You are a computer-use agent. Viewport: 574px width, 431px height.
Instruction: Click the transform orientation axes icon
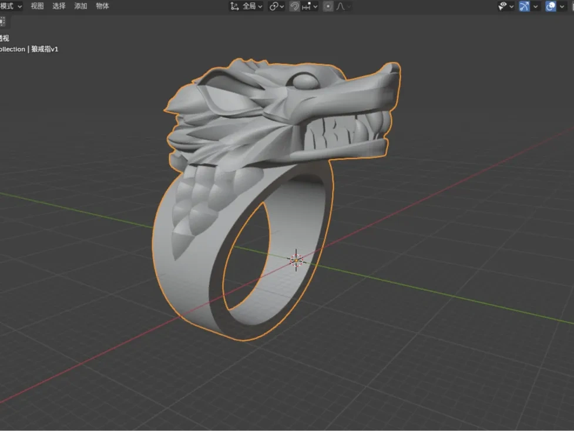click(234, 6)
